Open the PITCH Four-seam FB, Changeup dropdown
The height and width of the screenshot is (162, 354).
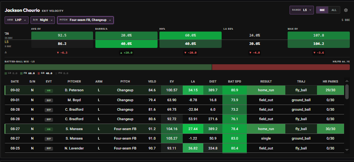85,20
